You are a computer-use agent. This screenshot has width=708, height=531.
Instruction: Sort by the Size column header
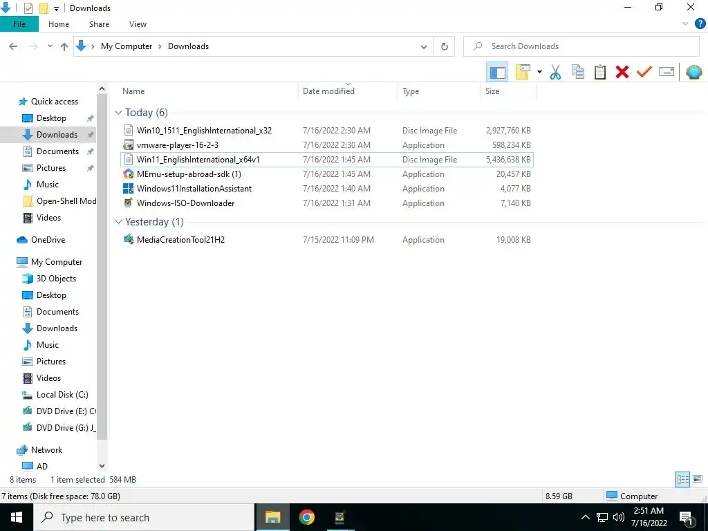pos(492,91)
